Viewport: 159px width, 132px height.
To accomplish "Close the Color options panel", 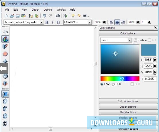I will [x=156, y=28].
